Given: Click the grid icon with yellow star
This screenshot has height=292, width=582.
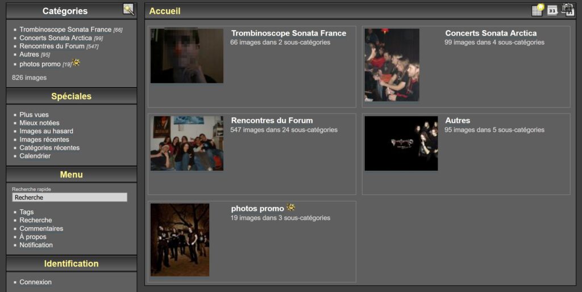Looking at the screenshot, I should [x=537, y=10].
